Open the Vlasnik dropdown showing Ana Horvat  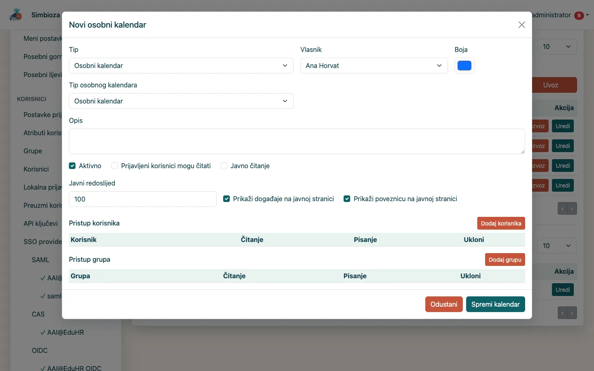point(374,66)
